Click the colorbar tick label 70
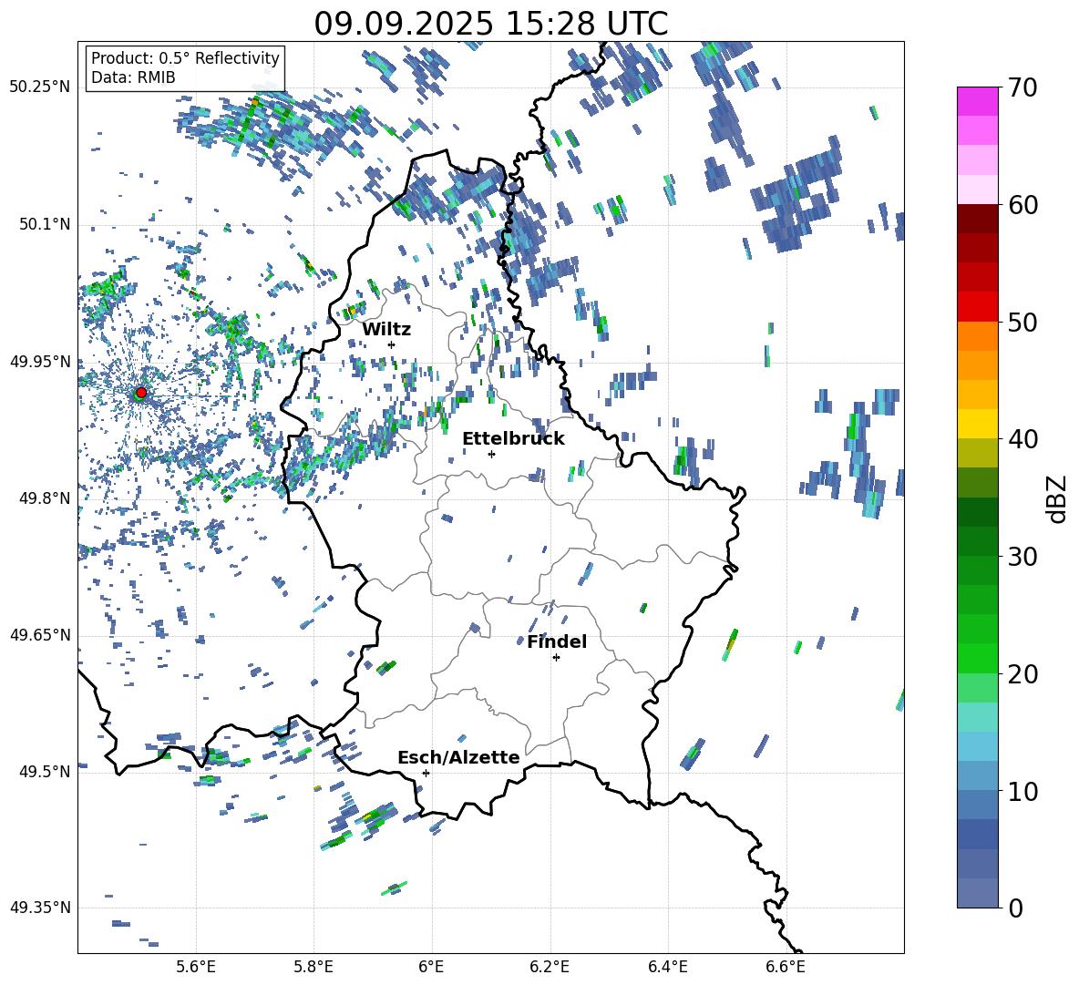 [1023, 88]
